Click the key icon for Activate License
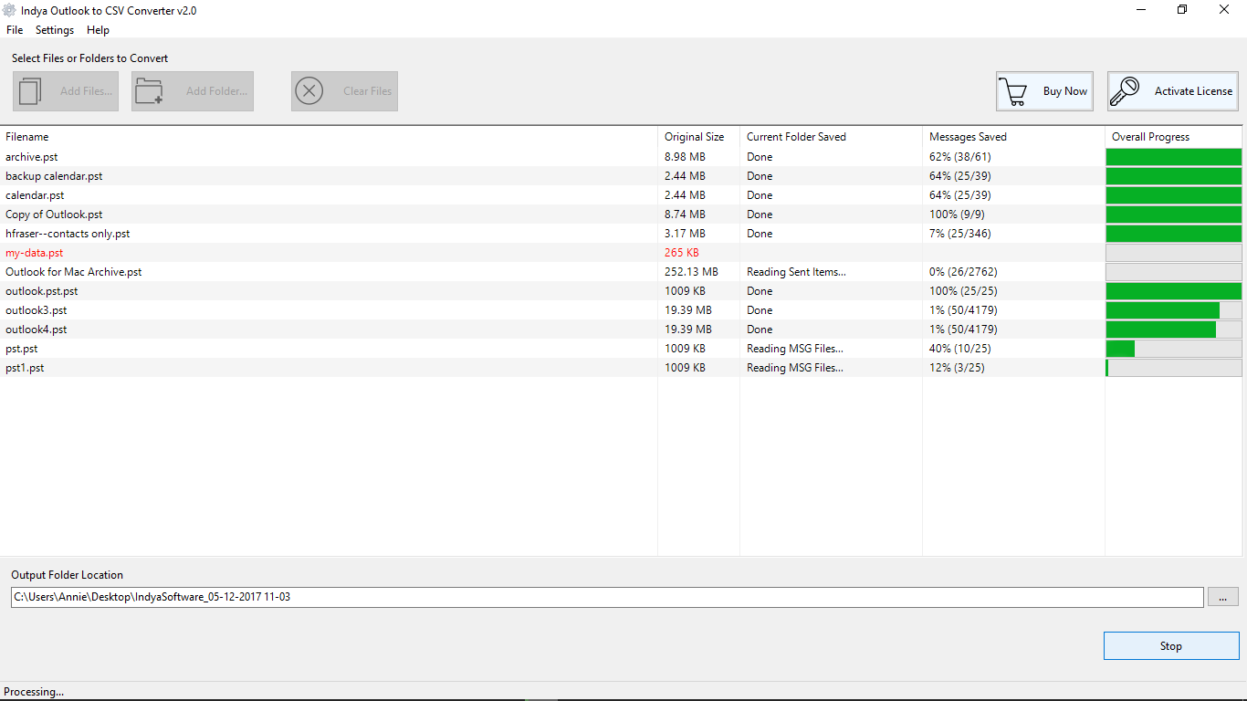Viewport: 1247px width, 701px height. coord(1126,91)
